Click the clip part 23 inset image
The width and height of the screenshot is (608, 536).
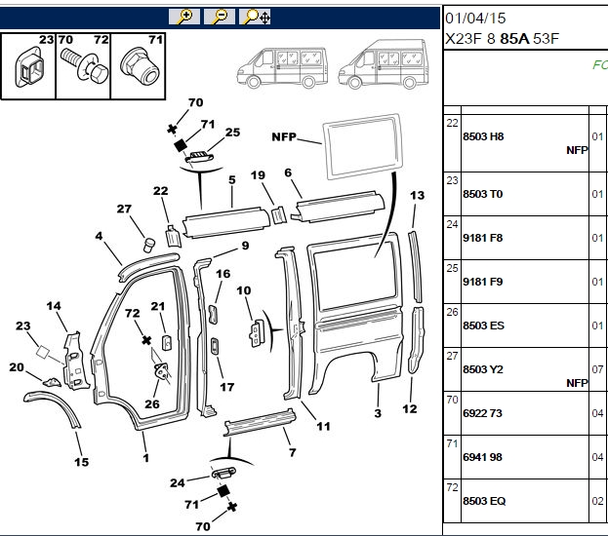coord(28,66)
